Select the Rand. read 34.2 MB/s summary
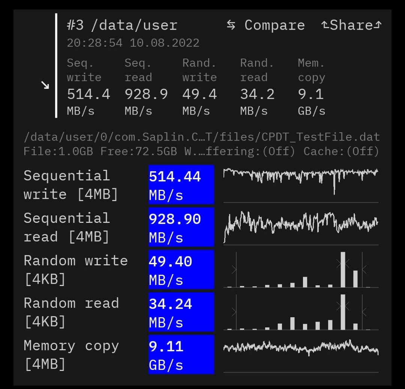The width and height of the screenshot is (405, 389). tap(257, 86)
